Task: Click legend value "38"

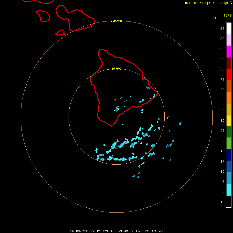Action: coord(222,100)
